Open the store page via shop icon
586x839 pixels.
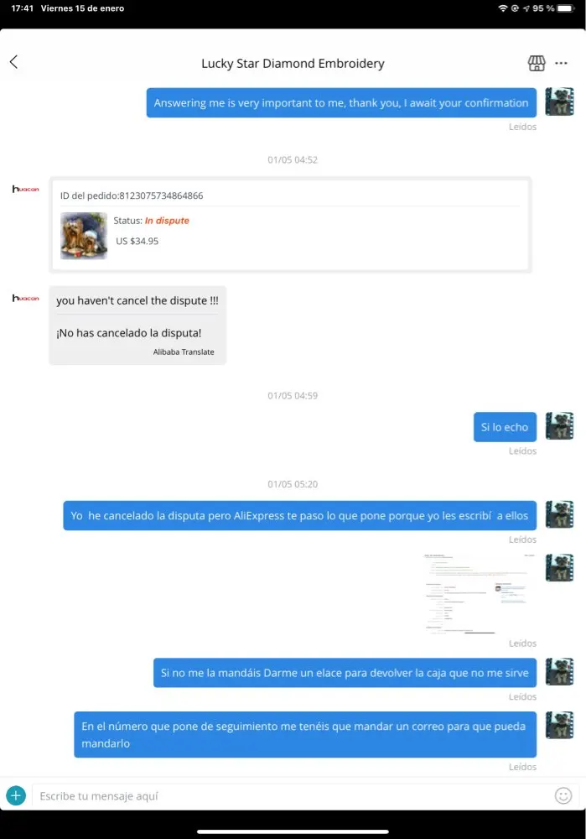coord(537,63)
